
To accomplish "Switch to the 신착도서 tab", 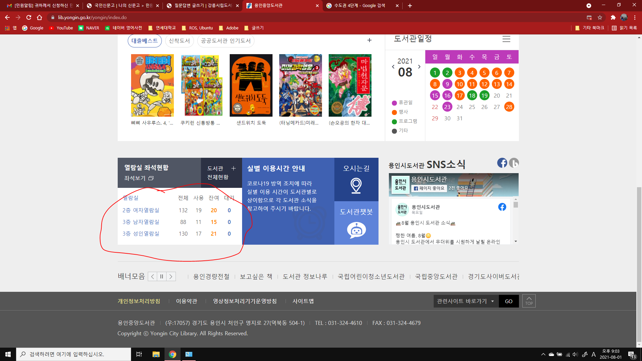I will (179, 41).
